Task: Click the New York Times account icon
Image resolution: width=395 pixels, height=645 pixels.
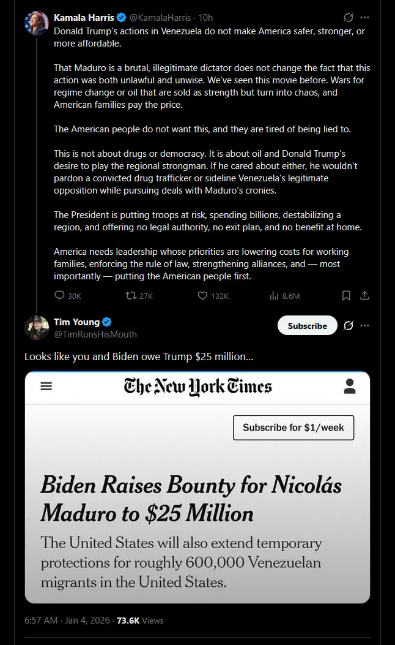Action: [x=350, y=386]
